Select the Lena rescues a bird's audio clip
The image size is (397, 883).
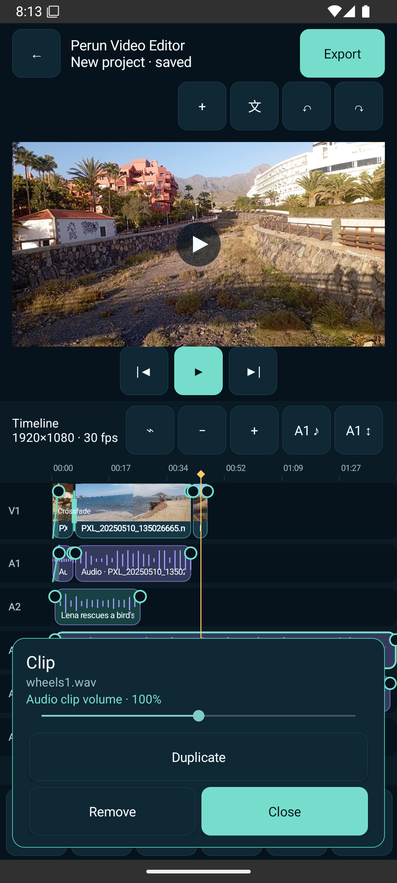[97, 607]
